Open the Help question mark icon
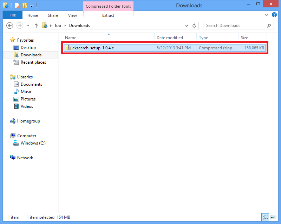The width and height of the screenshot is (281, 224). pyautogui.click(x=274, y=15)
